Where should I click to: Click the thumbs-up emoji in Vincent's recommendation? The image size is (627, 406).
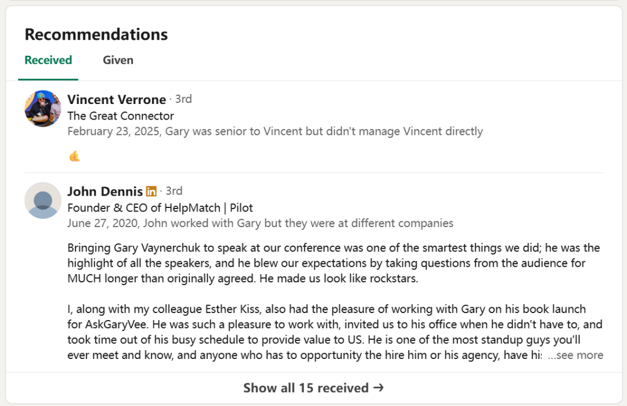74,156
